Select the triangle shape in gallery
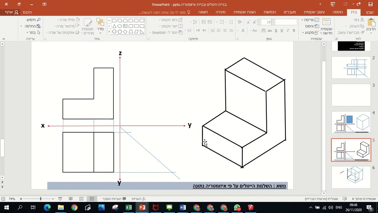This screenshot has height=213, width=378. 114,26
